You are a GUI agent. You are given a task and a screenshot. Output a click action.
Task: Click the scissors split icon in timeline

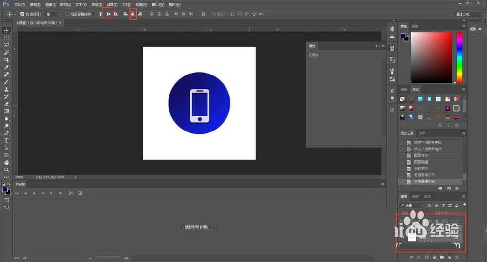tap(71, 193)
